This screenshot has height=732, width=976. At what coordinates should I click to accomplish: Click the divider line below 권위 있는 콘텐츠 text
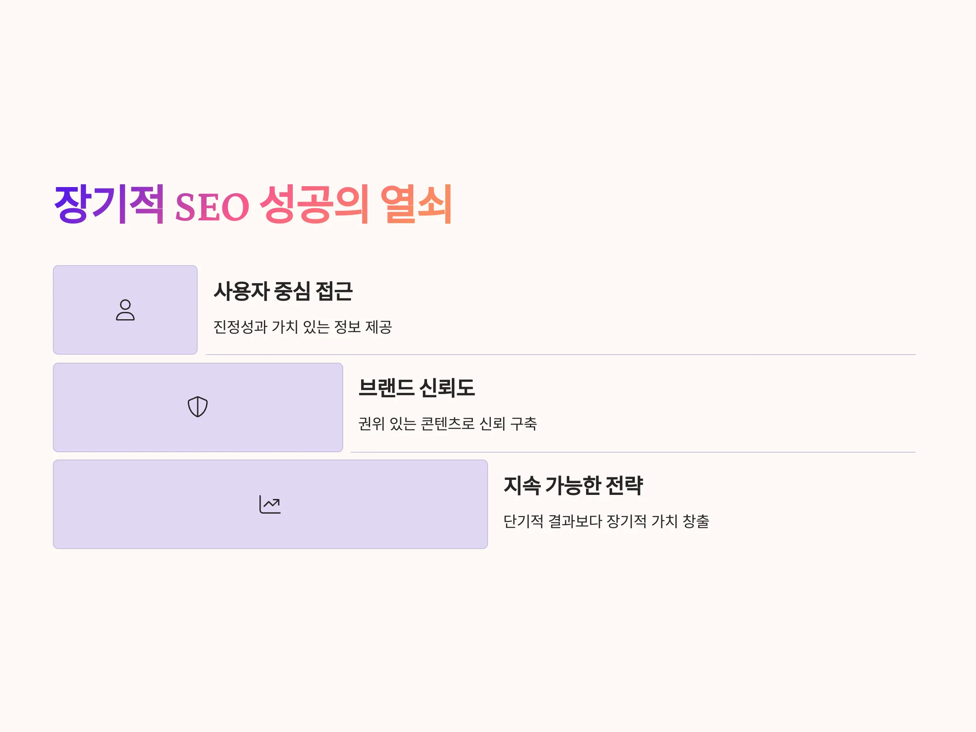pos(633,452)
